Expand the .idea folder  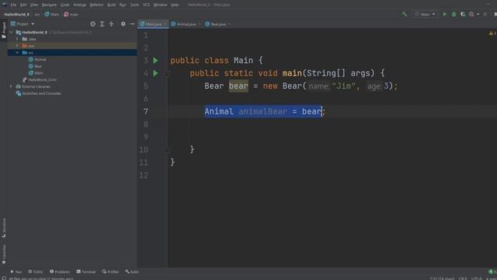[x=17, y=39]
